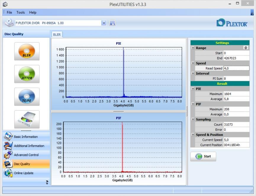Click the splitter grip beside the settings panel
Screen dimensions: 256x196
click(x=187, y=112)
